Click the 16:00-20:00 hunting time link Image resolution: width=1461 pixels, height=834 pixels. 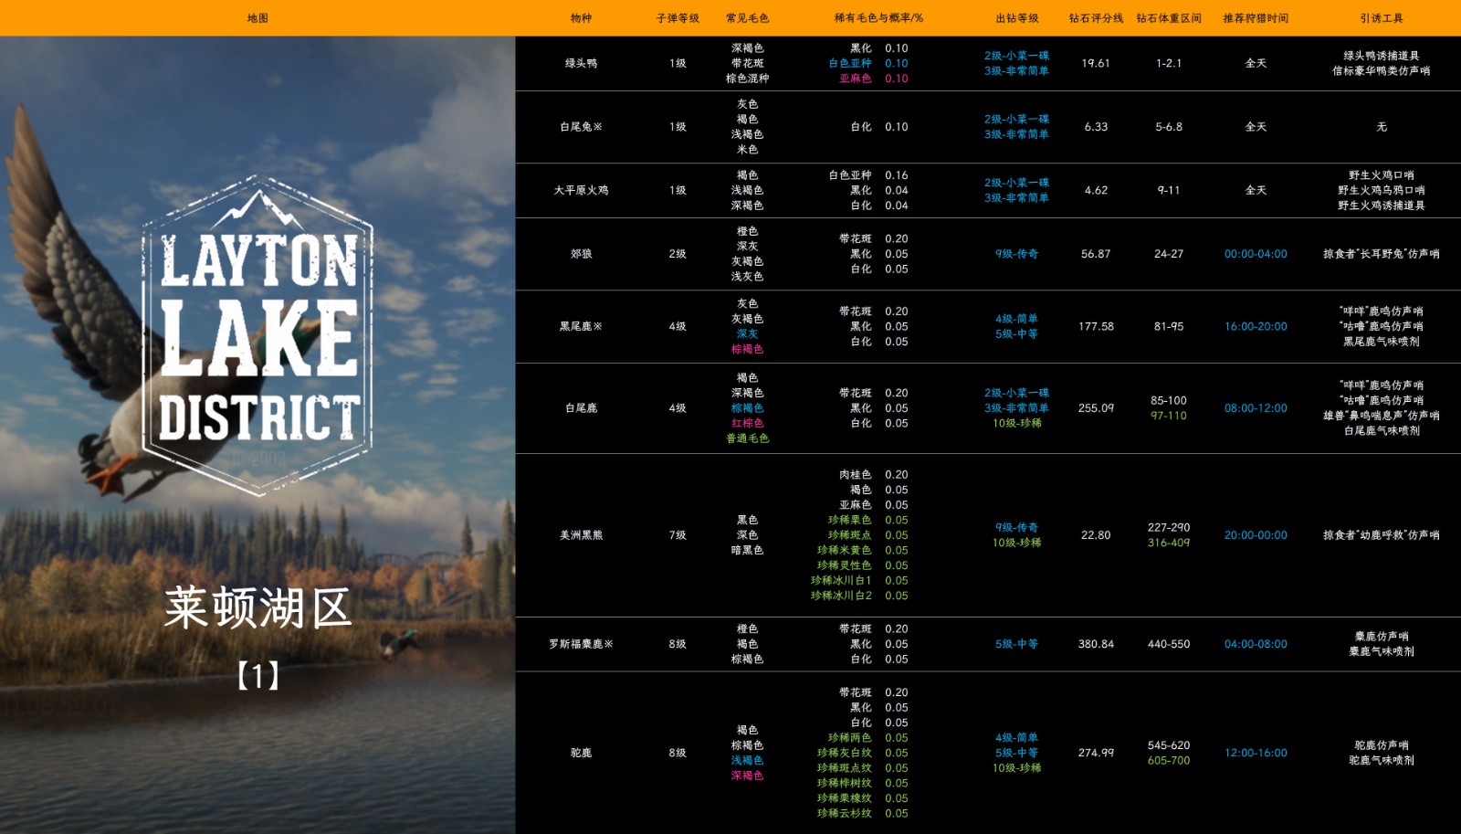click(1256, 326)
